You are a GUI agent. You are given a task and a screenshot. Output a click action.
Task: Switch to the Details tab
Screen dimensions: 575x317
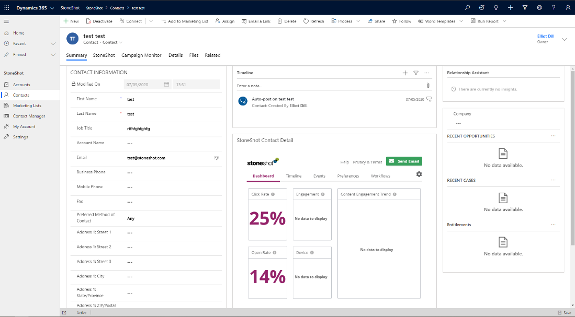click(176, 55)
